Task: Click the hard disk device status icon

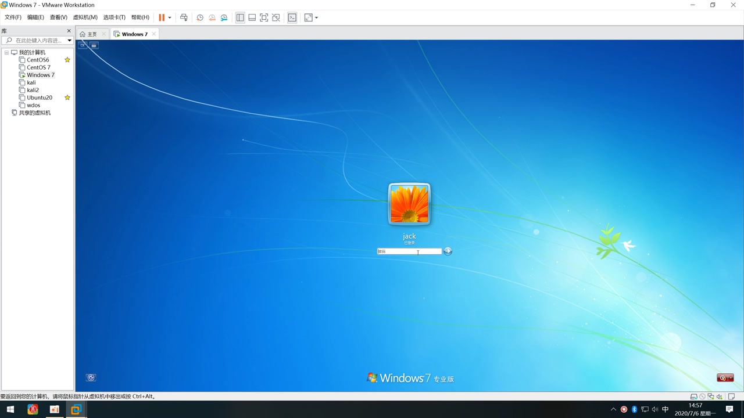Action: click(x=693, y=397)
